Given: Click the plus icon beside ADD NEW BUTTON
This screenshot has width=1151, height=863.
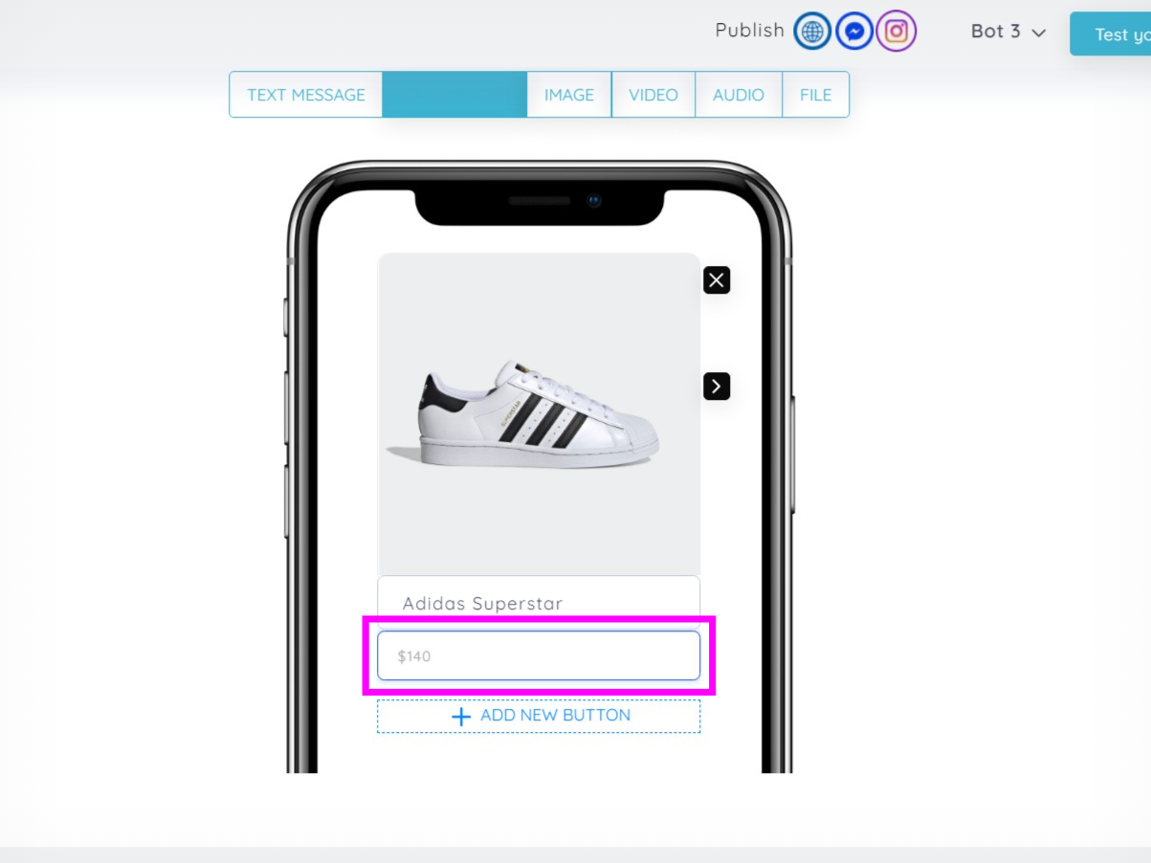Looking at the screenshot, I should click(x=461, y=717).
